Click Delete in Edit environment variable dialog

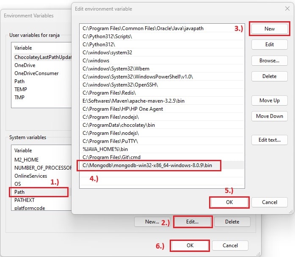coord(269,76)
